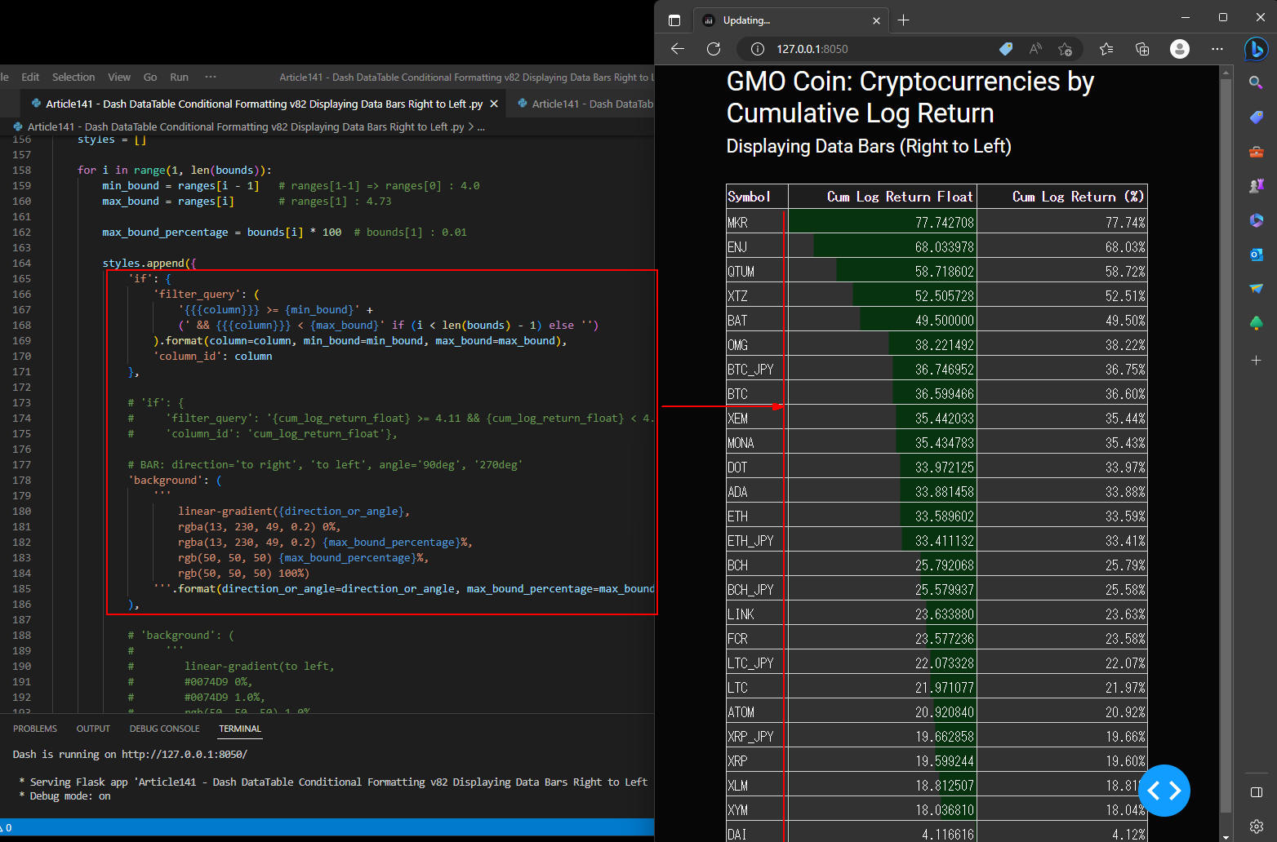Open Tools briefcase in Edge sidebar

[1256, 152]
